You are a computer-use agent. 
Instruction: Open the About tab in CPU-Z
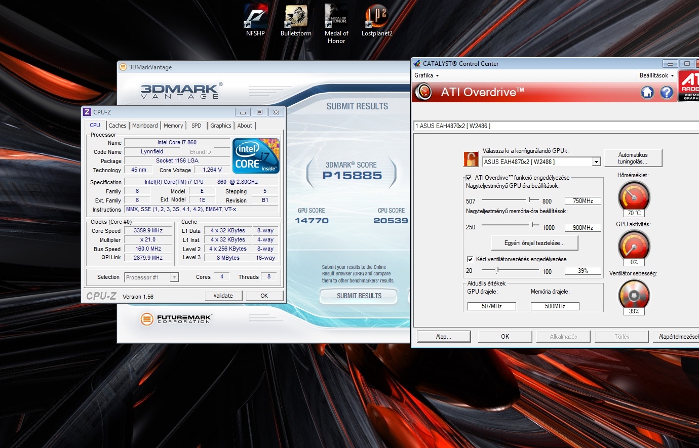pyautogui.click(x=245, y=126)
